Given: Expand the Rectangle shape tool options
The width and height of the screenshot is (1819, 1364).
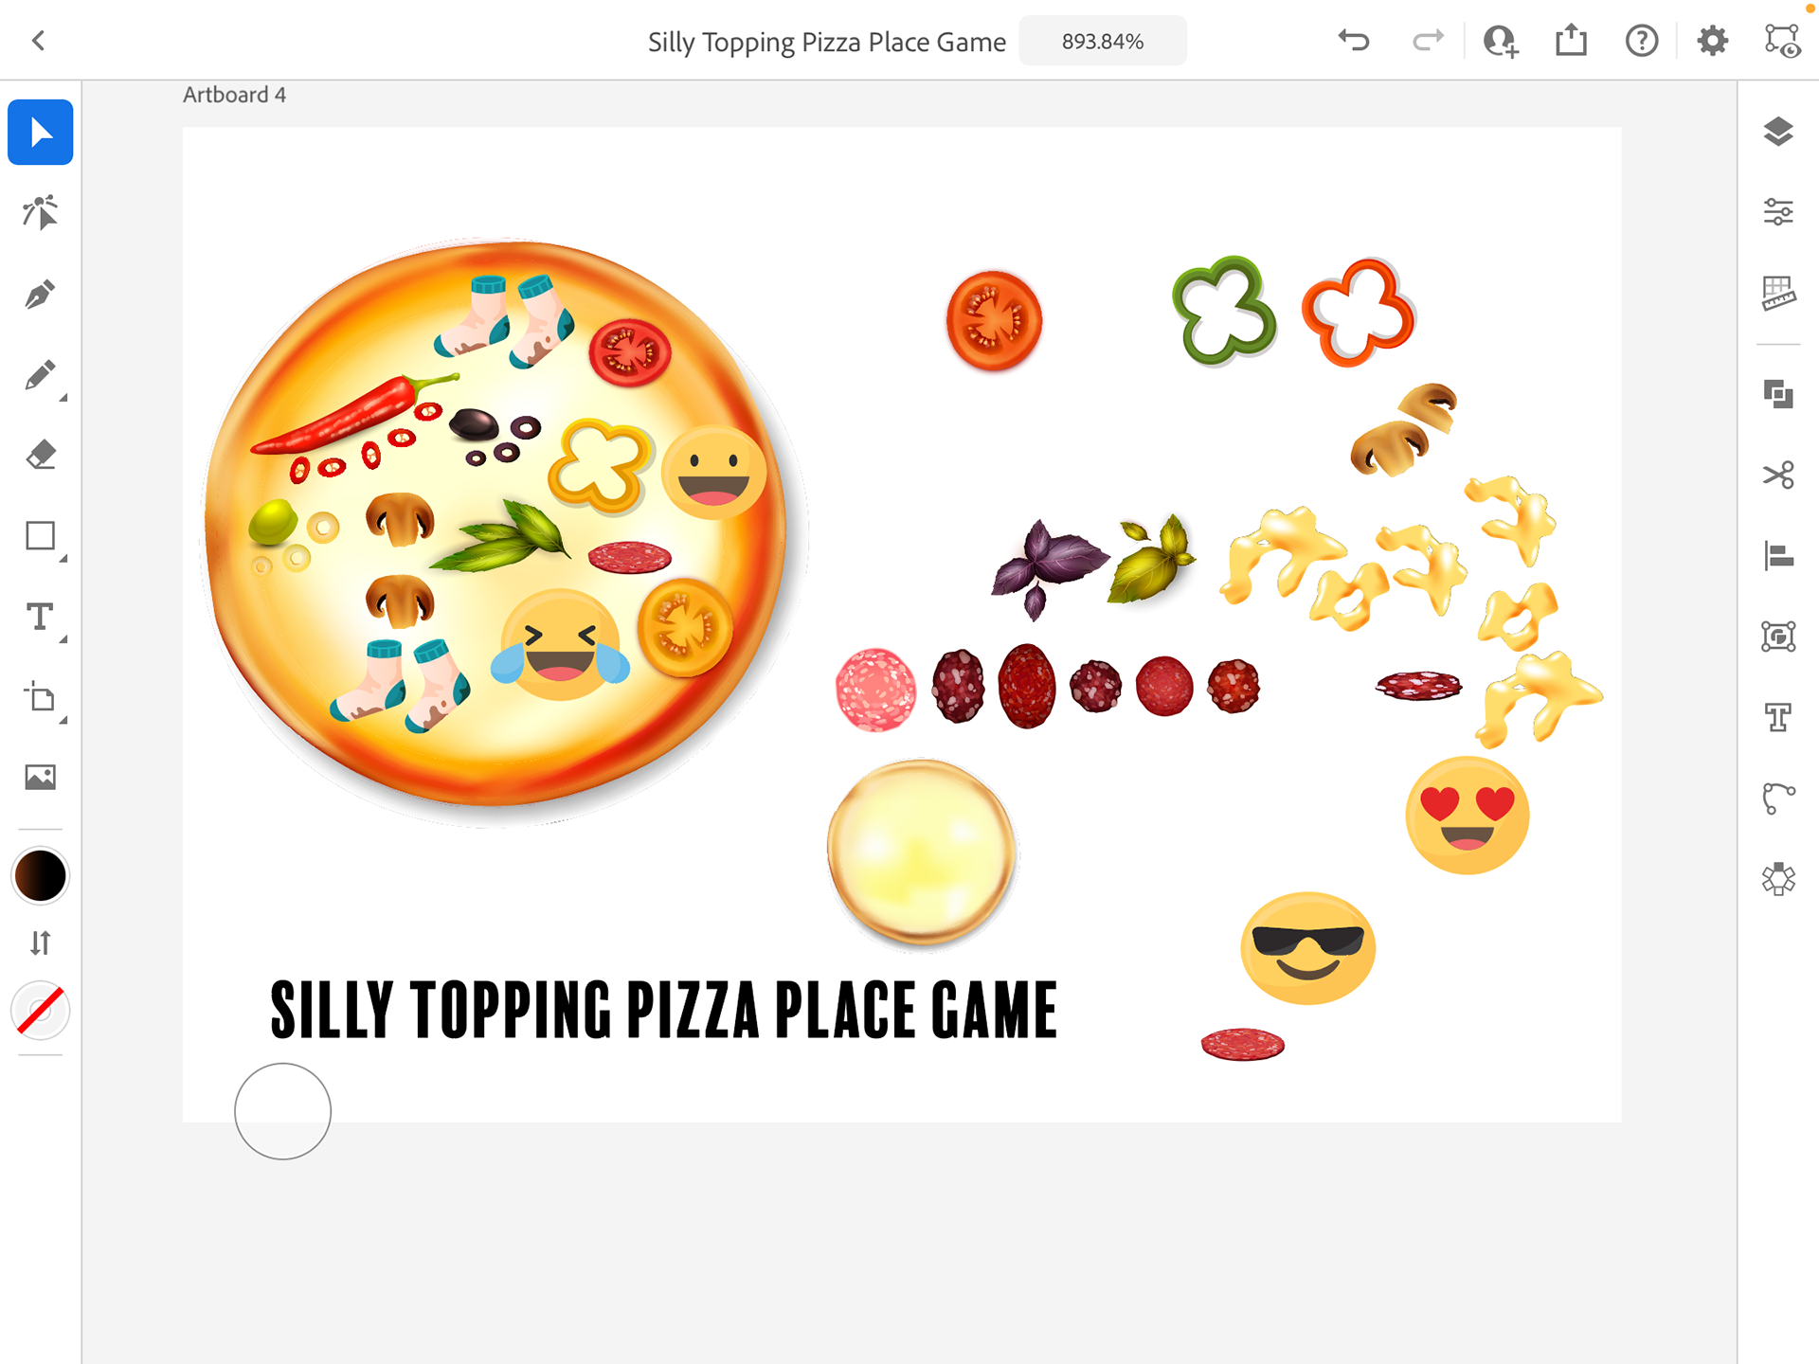Looking at the screenshot, I should tap(63, 560).
